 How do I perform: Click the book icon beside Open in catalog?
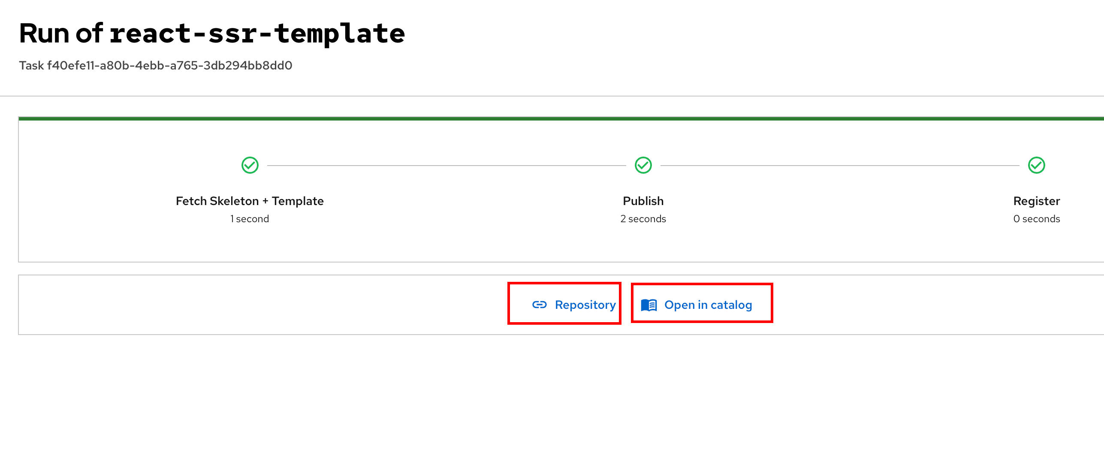(649, 305)
